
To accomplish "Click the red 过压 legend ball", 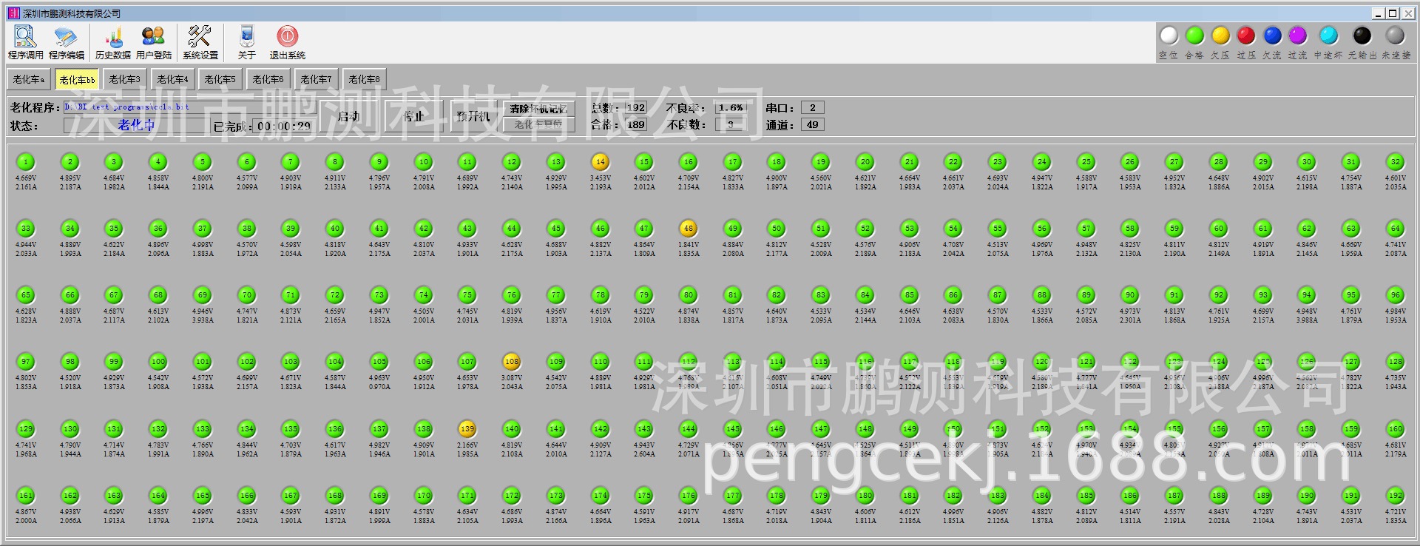I will tap(1246, 36).
